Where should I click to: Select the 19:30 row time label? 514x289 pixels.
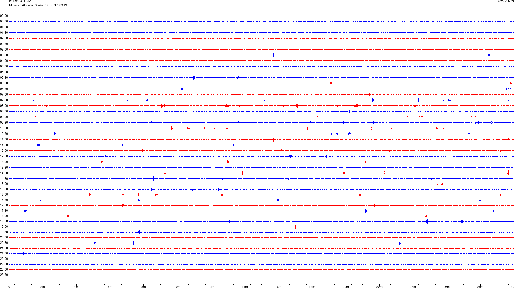point(4,232)
